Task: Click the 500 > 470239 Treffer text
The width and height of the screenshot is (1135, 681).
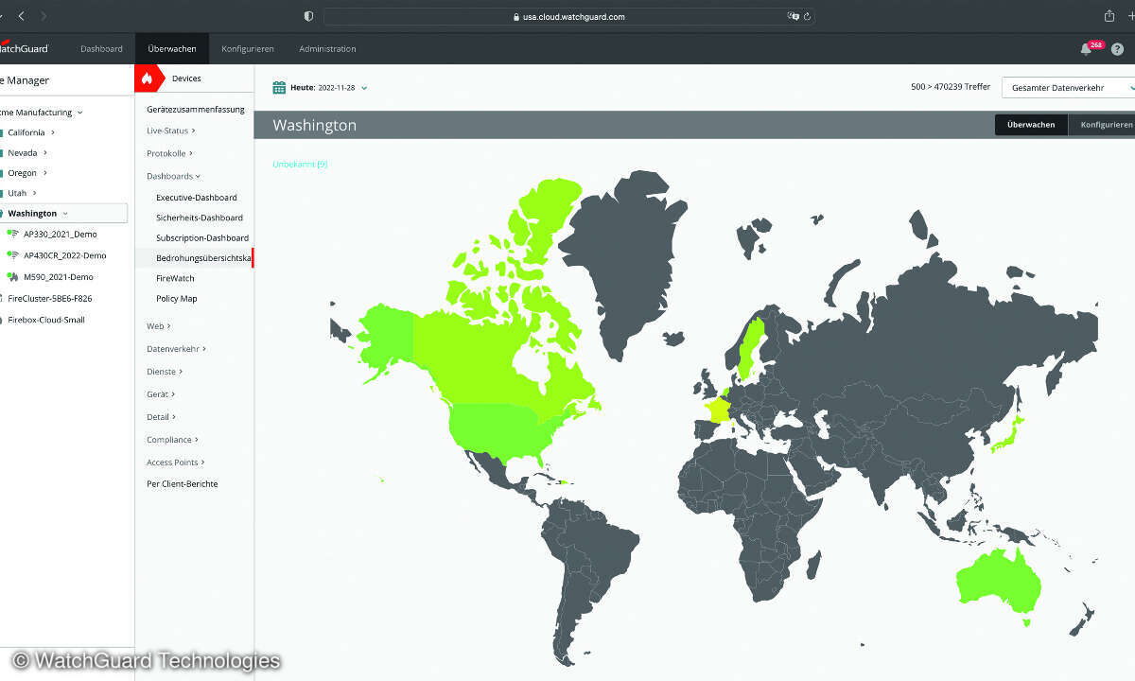Action: (x=951, y=87)
